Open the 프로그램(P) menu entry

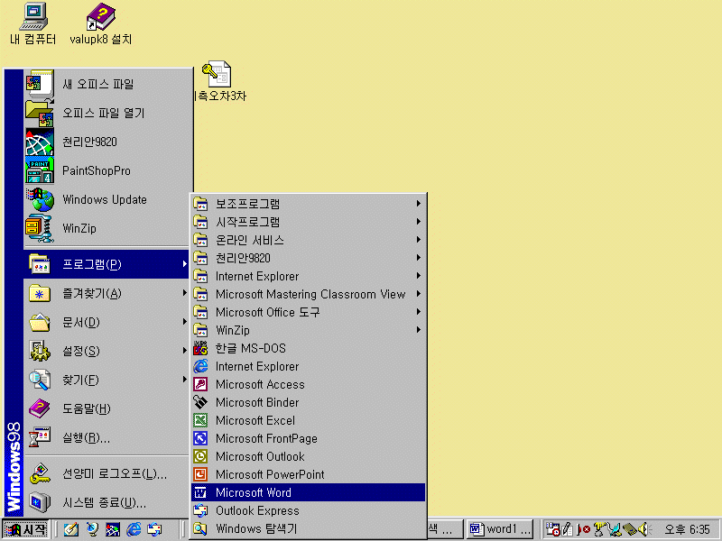tap(106, 264)
